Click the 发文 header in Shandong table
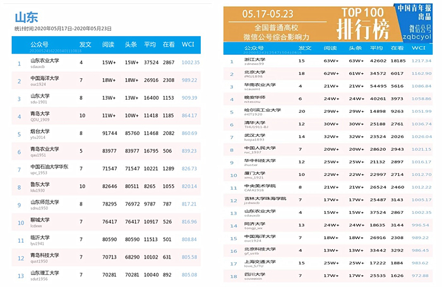This screenshot has height=287, width=442. tap(86, 44)
